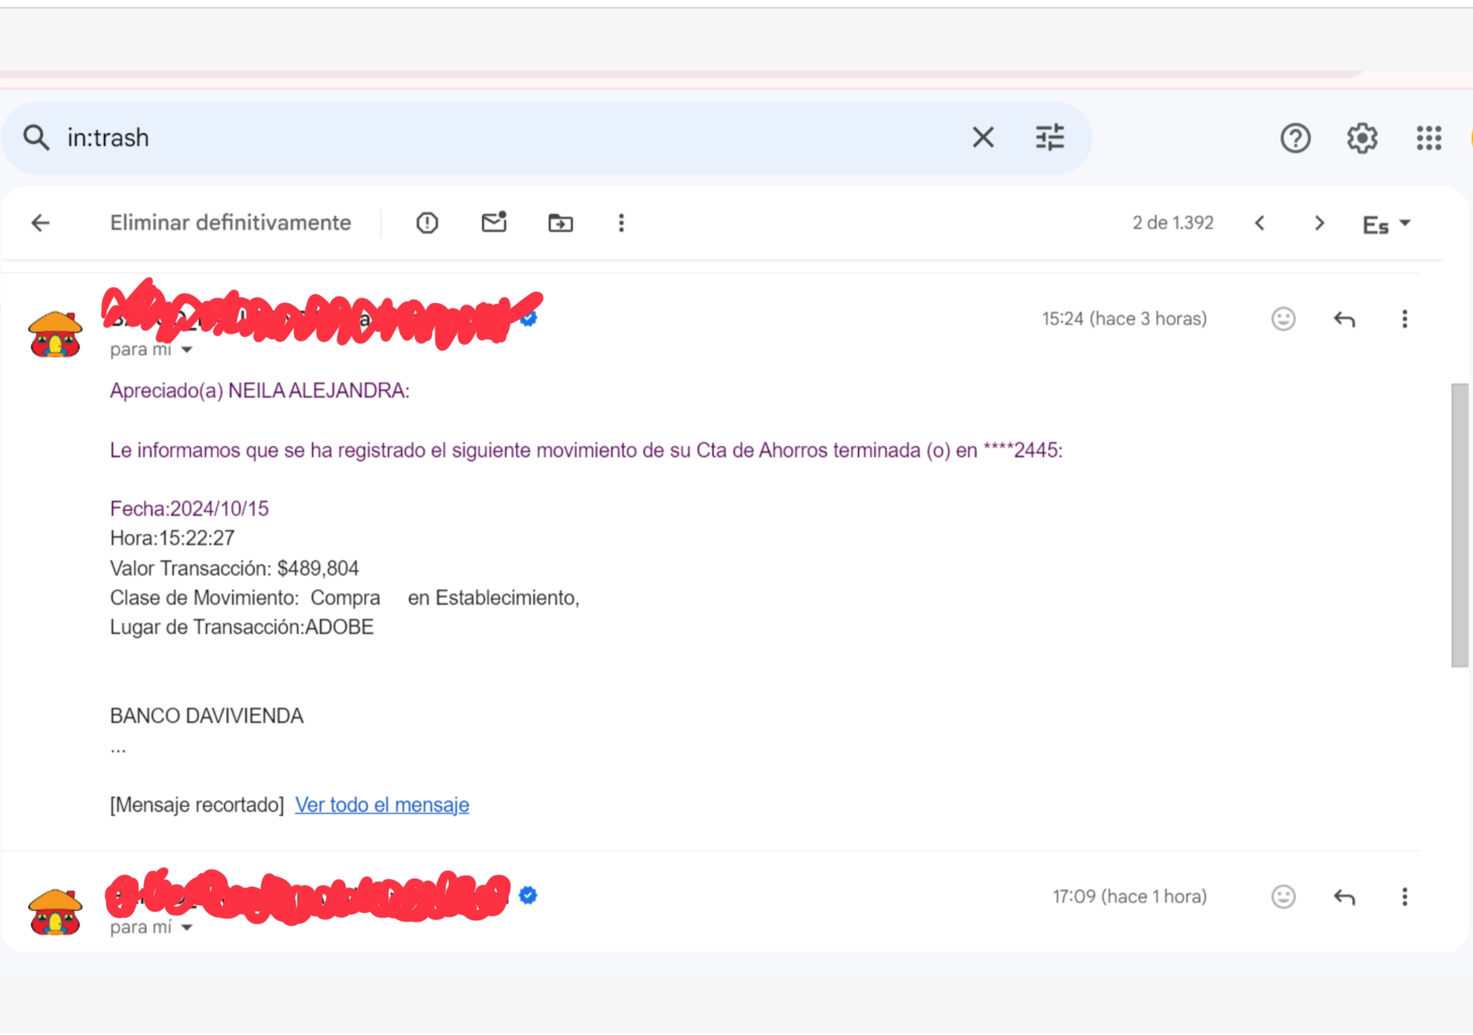Mark message as unread
Screen dimensions: 1473x1035
(494, 223)
